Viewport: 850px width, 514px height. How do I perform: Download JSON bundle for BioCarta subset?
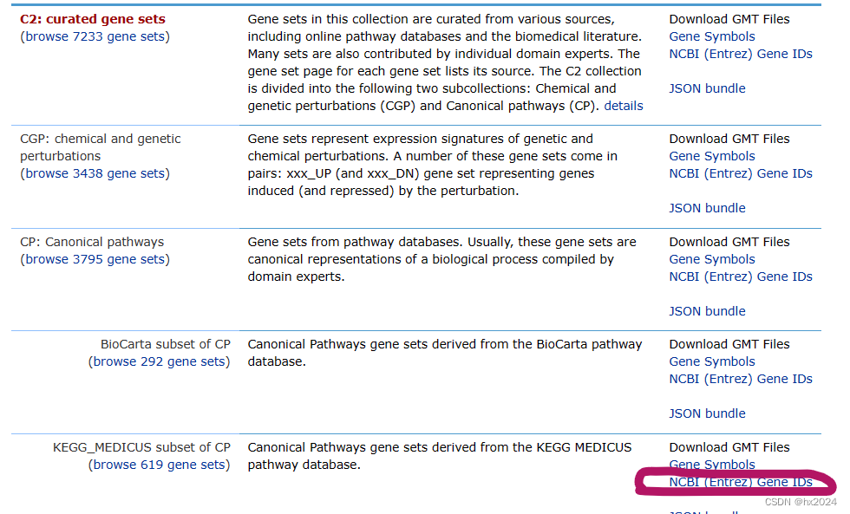[x=707, y=413]
